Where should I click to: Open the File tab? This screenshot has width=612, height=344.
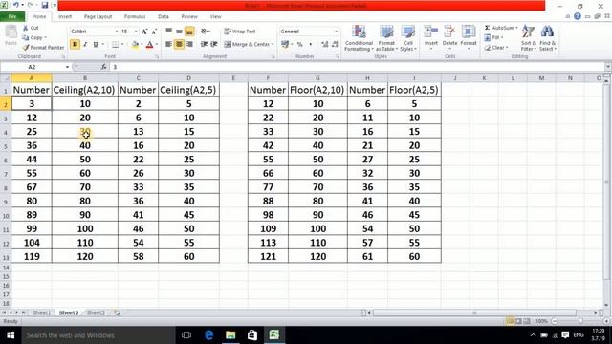coord(12,17)
